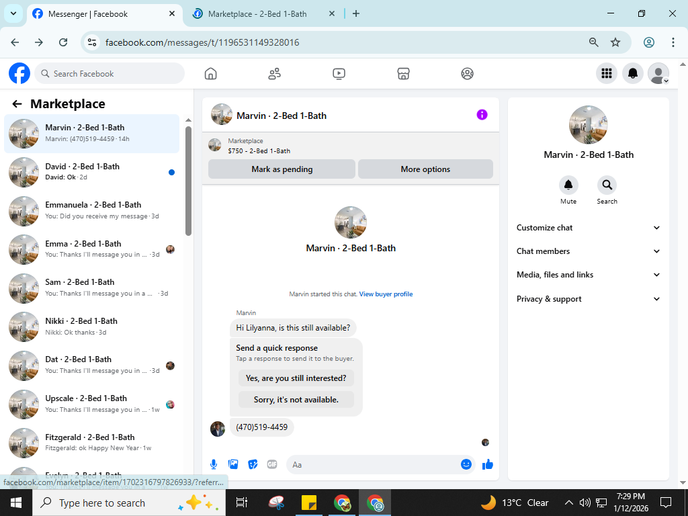The height and width of the screenshot is (516, 688).
Task: Open the Chrome profile icon
Action: coord(648,42)
